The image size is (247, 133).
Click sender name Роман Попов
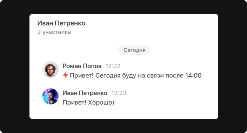(82, 66)
